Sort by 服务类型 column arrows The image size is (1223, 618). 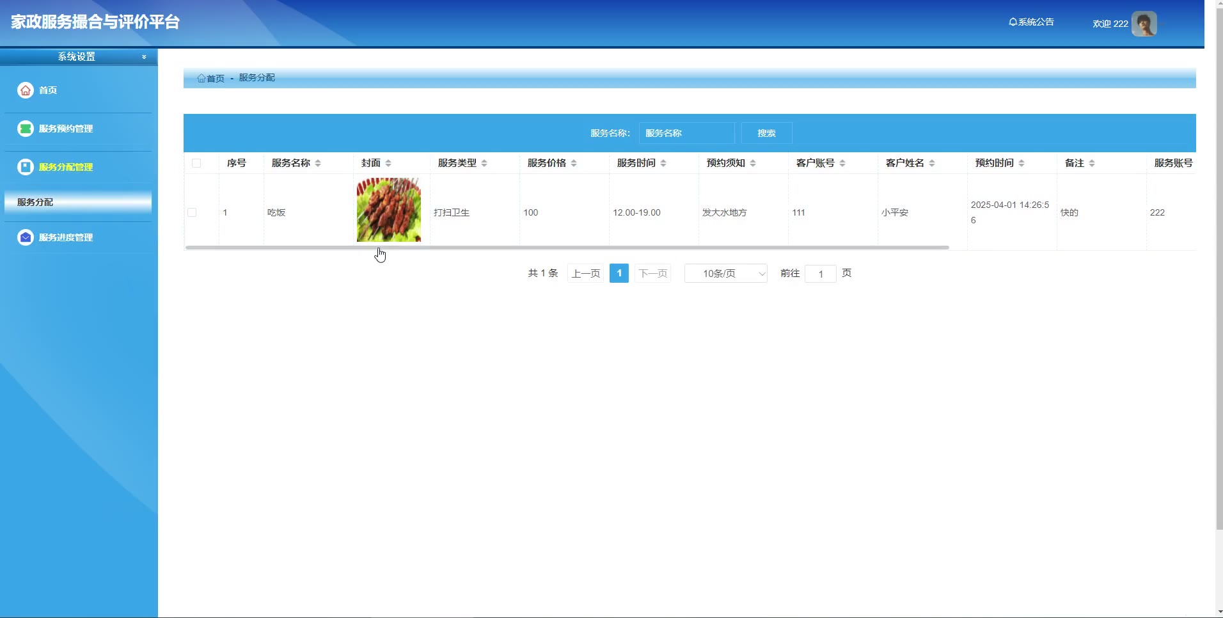pos(484,163)
